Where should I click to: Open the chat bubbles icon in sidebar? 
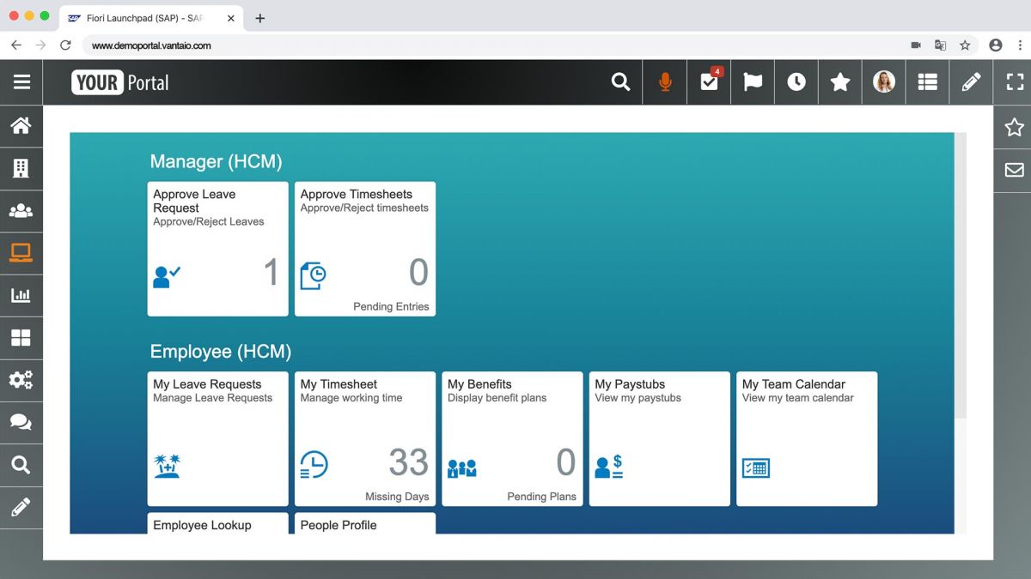coord(21,423)
